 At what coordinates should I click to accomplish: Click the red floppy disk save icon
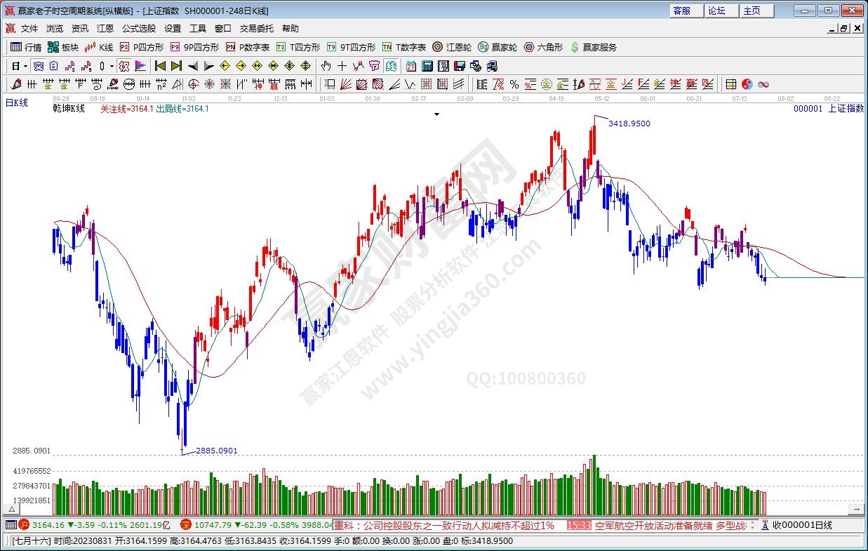click(459, 66)
